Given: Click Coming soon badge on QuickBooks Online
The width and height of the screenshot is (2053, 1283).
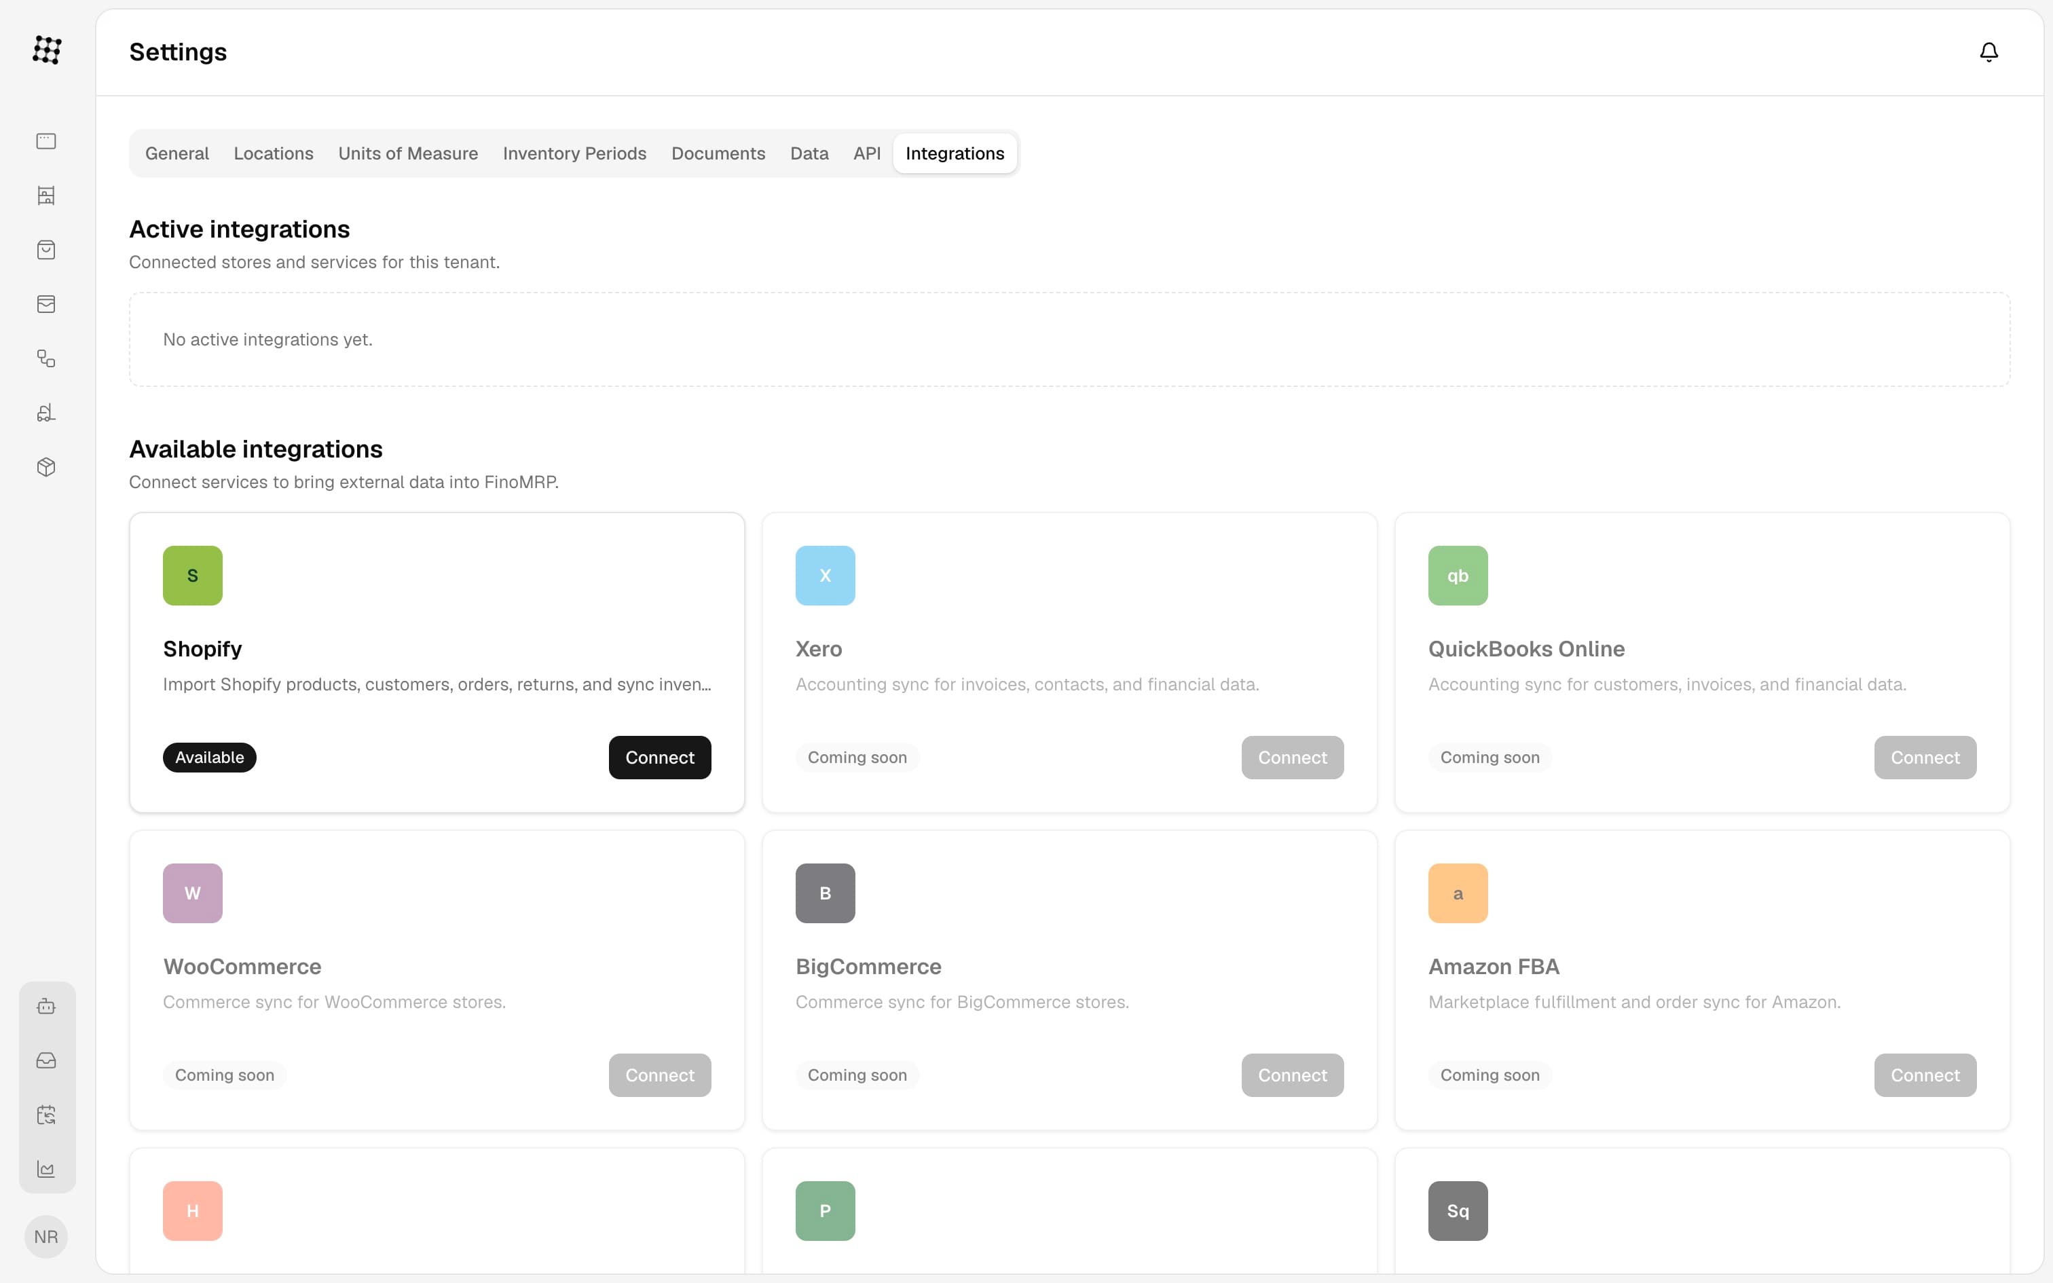Looking at the screenshot, I should [x=1490, y=757].
